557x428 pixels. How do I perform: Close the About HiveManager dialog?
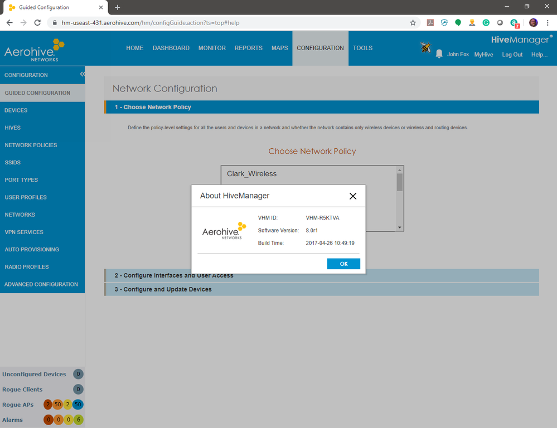tap(353, 196)
